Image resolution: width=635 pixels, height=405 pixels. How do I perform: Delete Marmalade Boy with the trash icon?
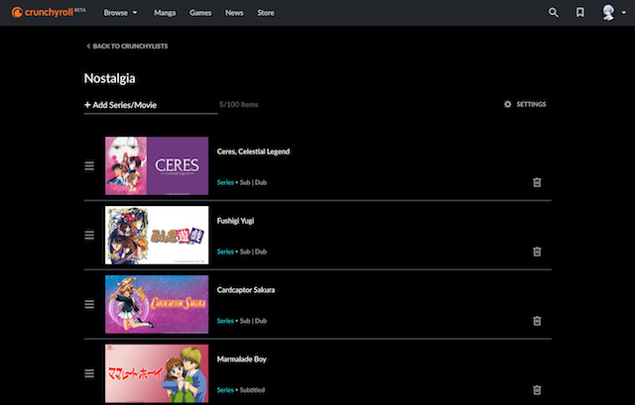(537, 389)
